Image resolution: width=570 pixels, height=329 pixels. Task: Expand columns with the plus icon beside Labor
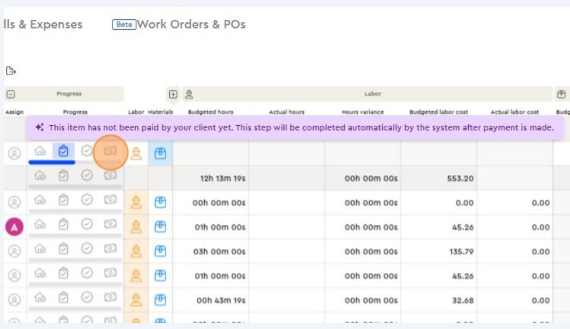173,94
